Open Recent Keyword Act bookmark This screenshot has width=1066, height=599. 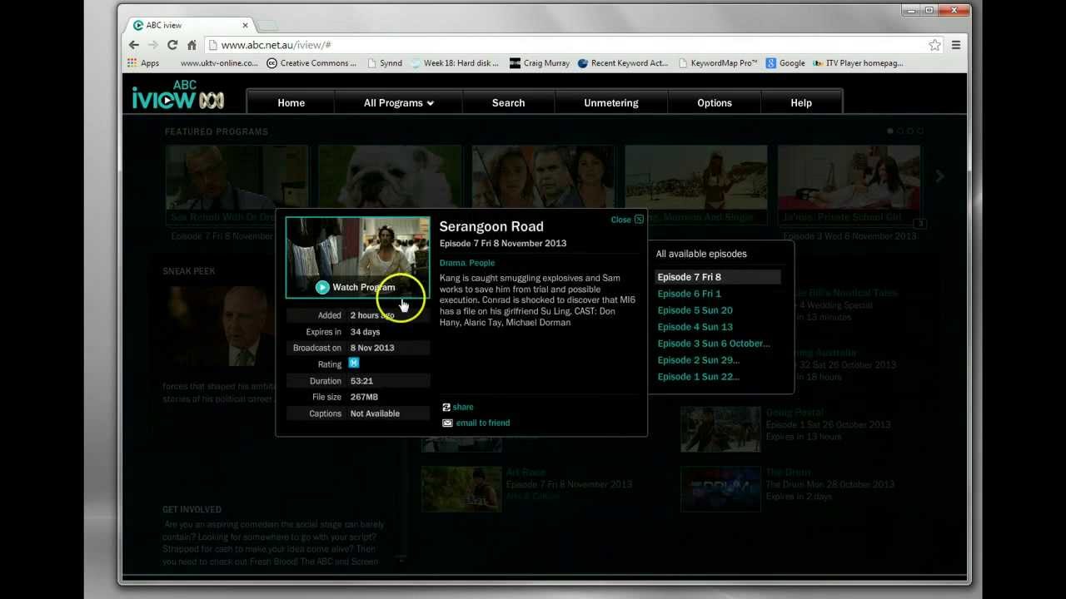pos(623,63)
